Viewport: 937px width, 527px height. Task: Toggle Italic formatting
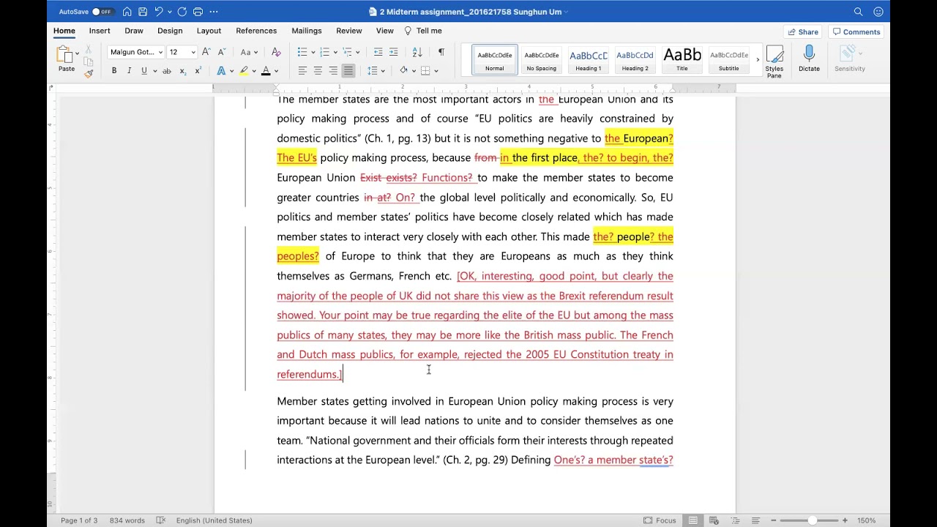pyautogui.click(x=130, y=71)
